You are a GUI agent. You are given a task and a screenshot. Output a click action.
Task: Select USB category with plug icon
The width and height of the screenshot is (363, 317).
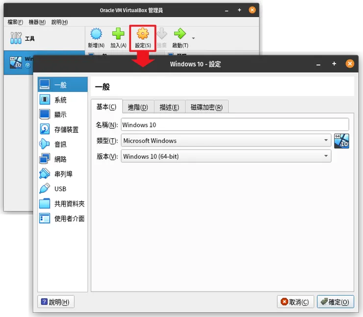pos(63,189)
